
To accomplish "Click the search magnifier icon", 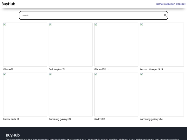I will click(x=165, y=15).
